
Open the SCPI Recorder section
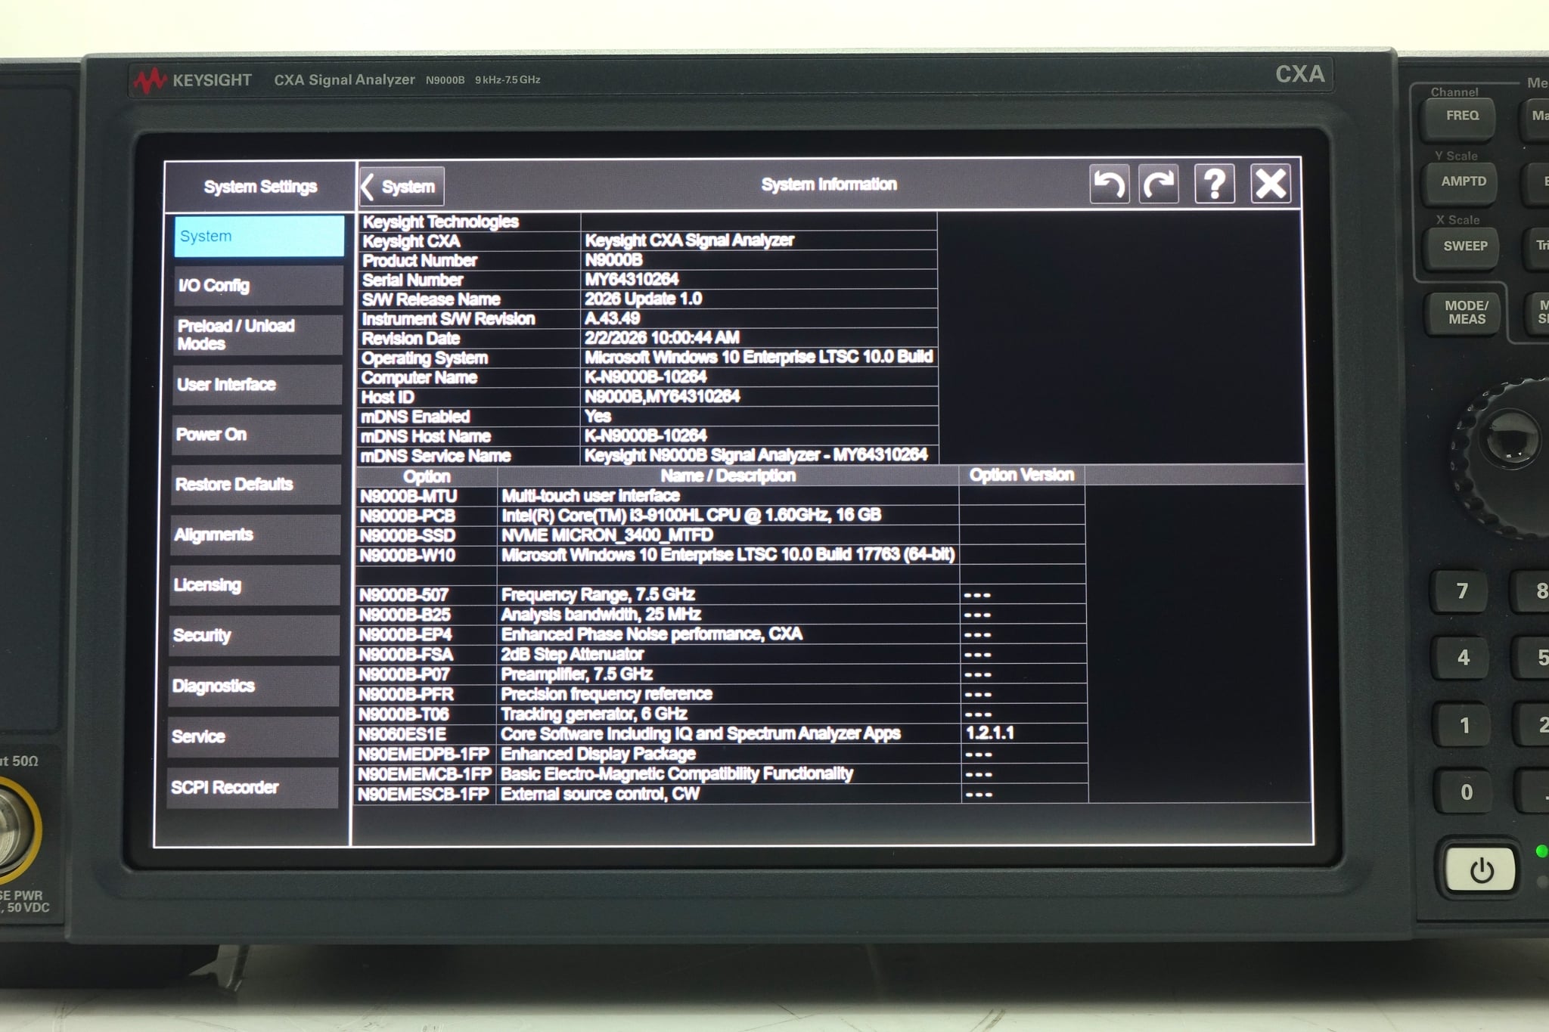point(252,788)
